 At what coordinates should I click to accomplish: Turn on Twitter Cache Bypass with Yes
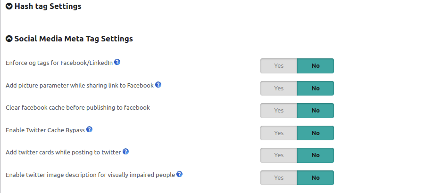[x=279, y=133]
